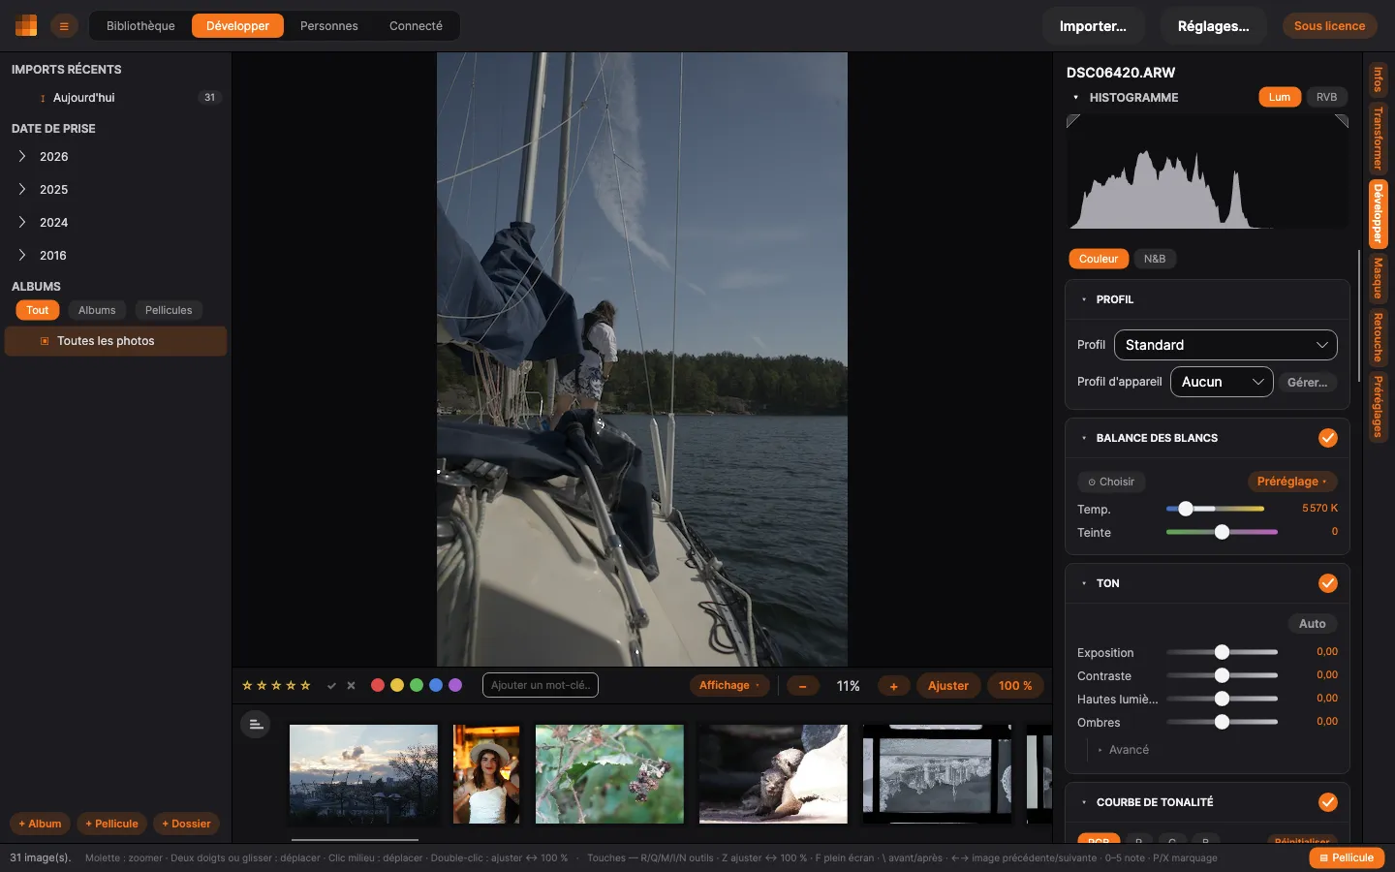Filter albums by Tout
The height and width of the screenshot is (872, 1395).
38,310
